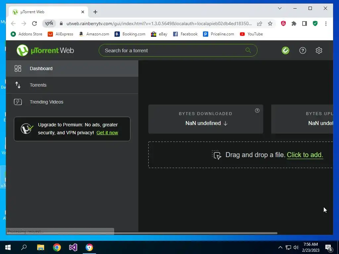
Task: Click the drag and drop file icon
Action: 217,155
